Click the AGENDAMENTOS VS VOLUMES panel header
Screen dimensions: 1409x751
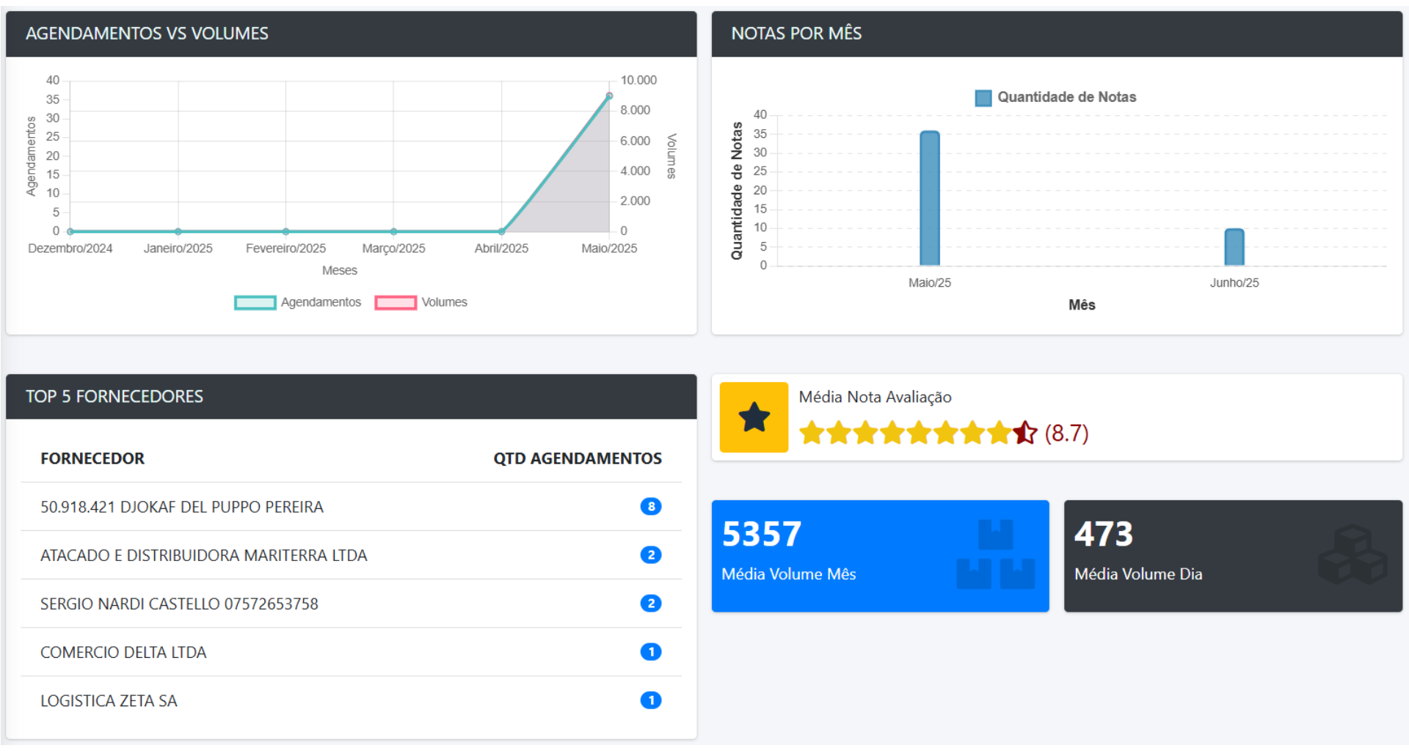pos(148,33)
